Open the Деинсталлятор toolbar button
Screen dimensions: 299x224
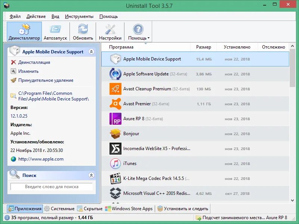coord(24,32)
